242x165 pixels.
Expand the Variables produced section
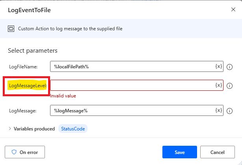(x=10, y=128)
